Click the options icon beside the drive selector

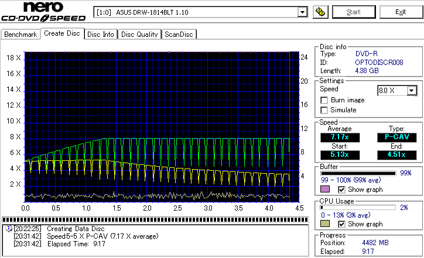pyautogui.click(x=320, y=12)
